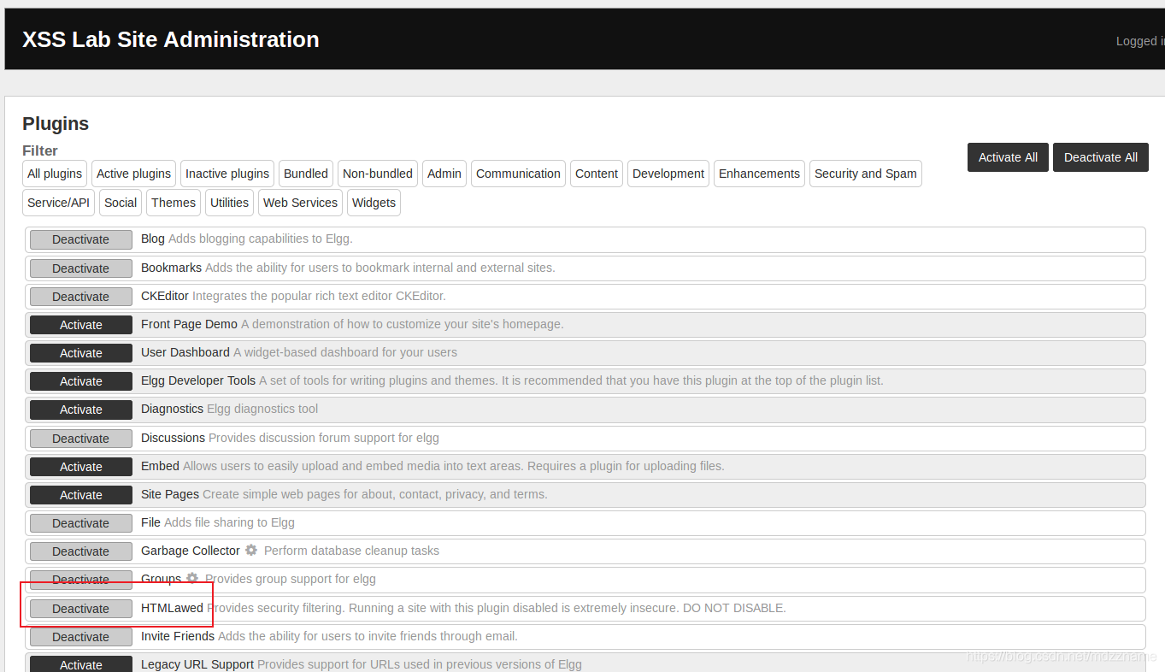The width and height of the screenshot is (1165, 672).
Task: Open the Embed plugin name
Action: [x=160, y=466]
